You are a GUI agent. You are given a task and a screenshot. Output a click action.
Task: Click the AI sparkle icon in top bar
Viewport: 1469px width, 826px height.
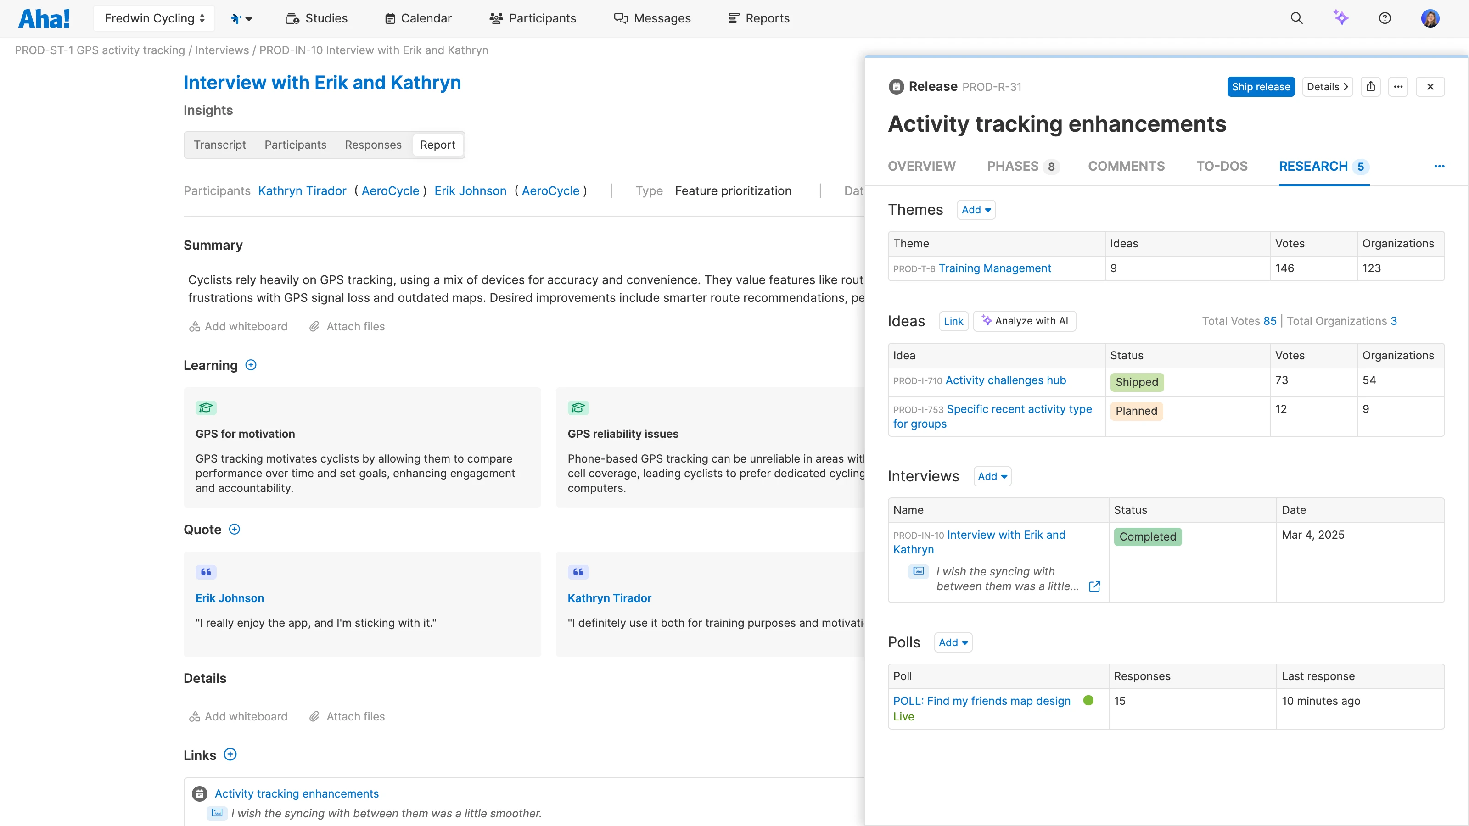[1341, 18]
